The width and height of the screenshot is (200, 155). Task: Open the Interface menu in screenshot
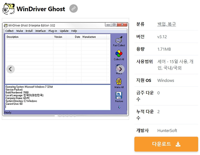(41, 31)
